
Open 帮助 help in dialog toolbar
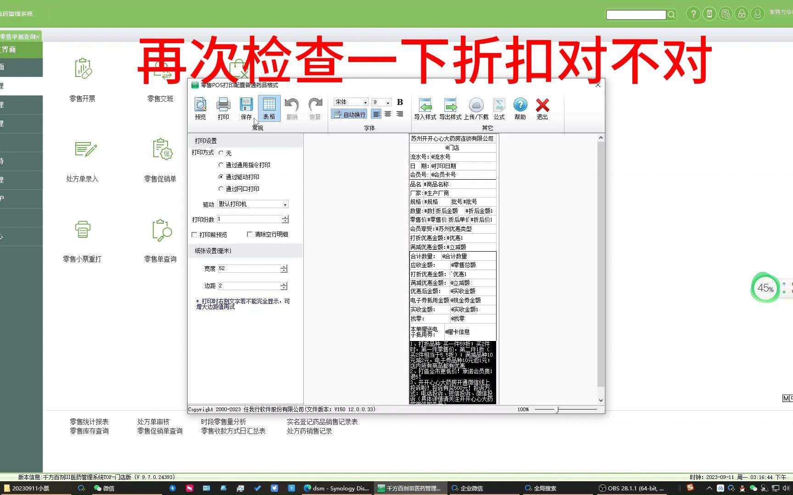click(x=520, y=109)
